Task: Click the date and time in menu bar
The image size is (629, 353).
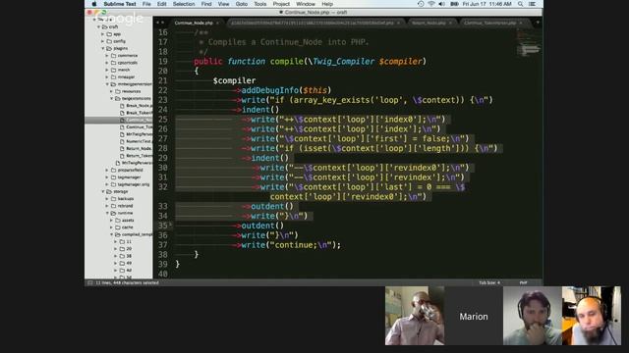Action: 487,4
